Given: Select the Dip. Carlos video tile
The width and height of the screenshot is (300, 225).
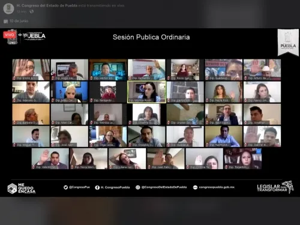Looking at the screenshot, I should pyautogui.click(x=185, y=92).
